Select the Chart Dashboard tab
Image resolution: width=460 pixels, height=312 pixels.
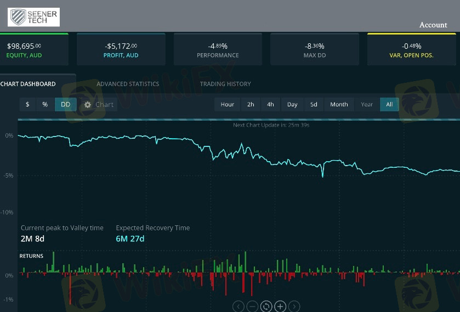pyautogui.click(x=29, y=84)
